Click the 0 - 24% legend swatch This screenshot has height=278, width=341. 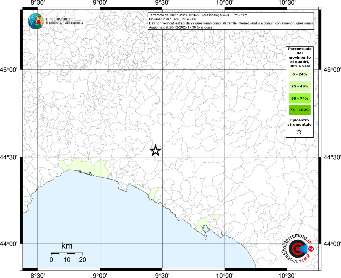point(300,74)
